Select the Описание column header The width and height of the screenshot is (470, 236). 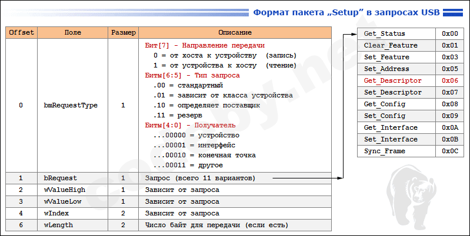[x=235, y=32]
